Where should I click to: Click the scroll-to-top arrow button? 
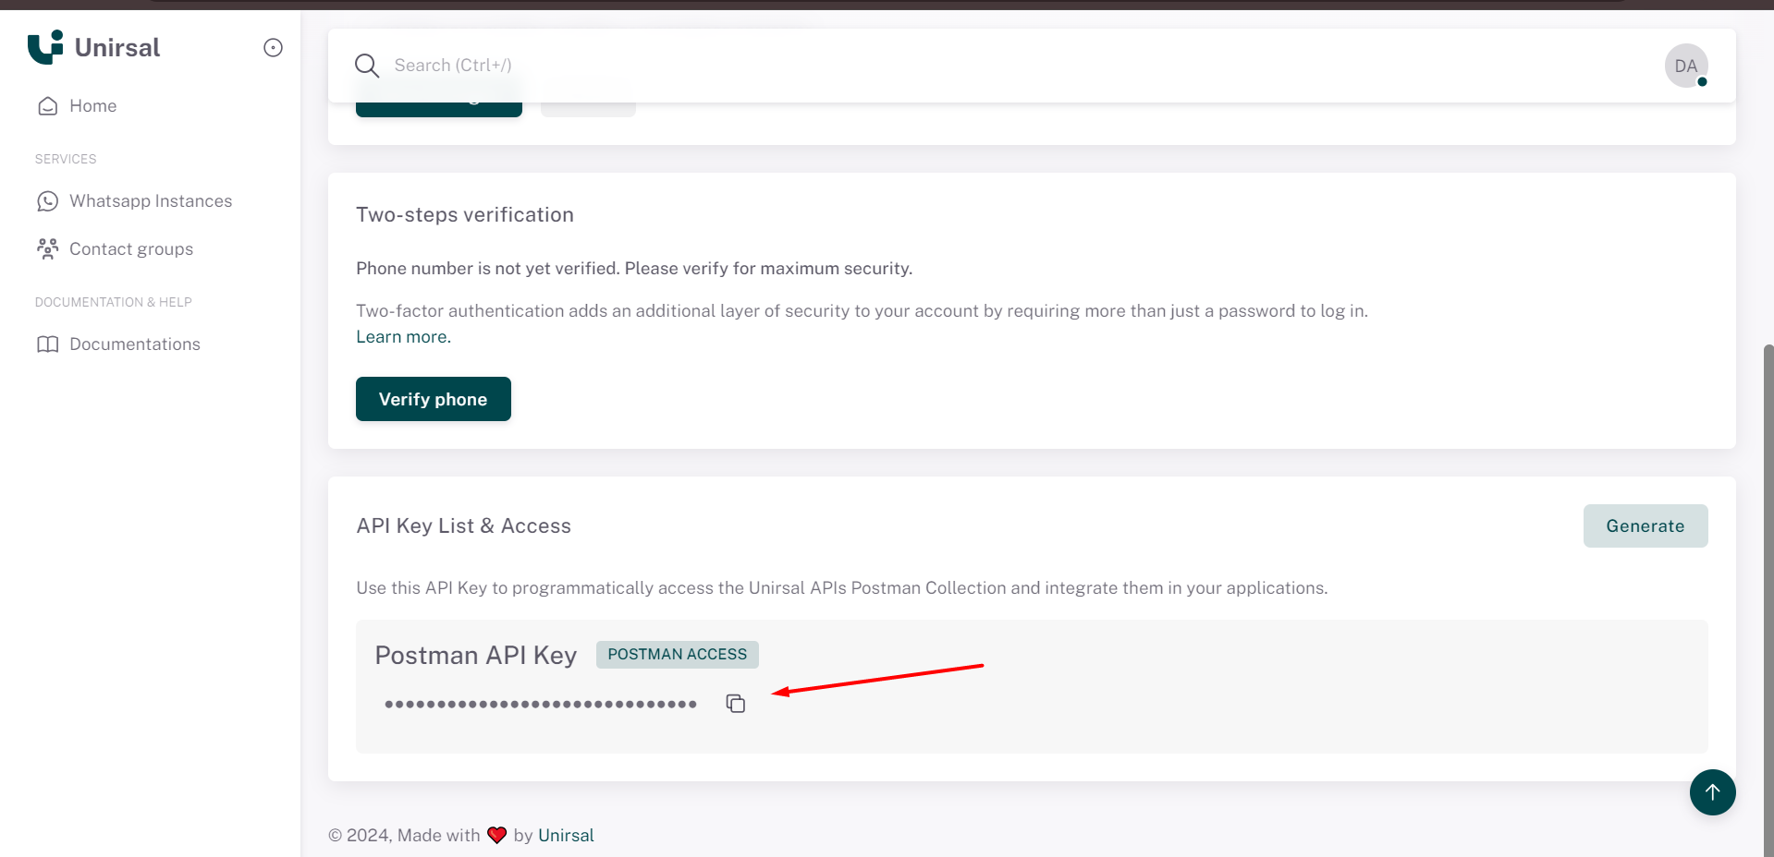click(x=1713, y=792)
